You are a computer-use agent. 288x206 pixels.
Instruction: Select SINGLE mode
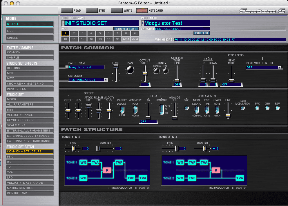pyautogui.click(x=30, y=38)
